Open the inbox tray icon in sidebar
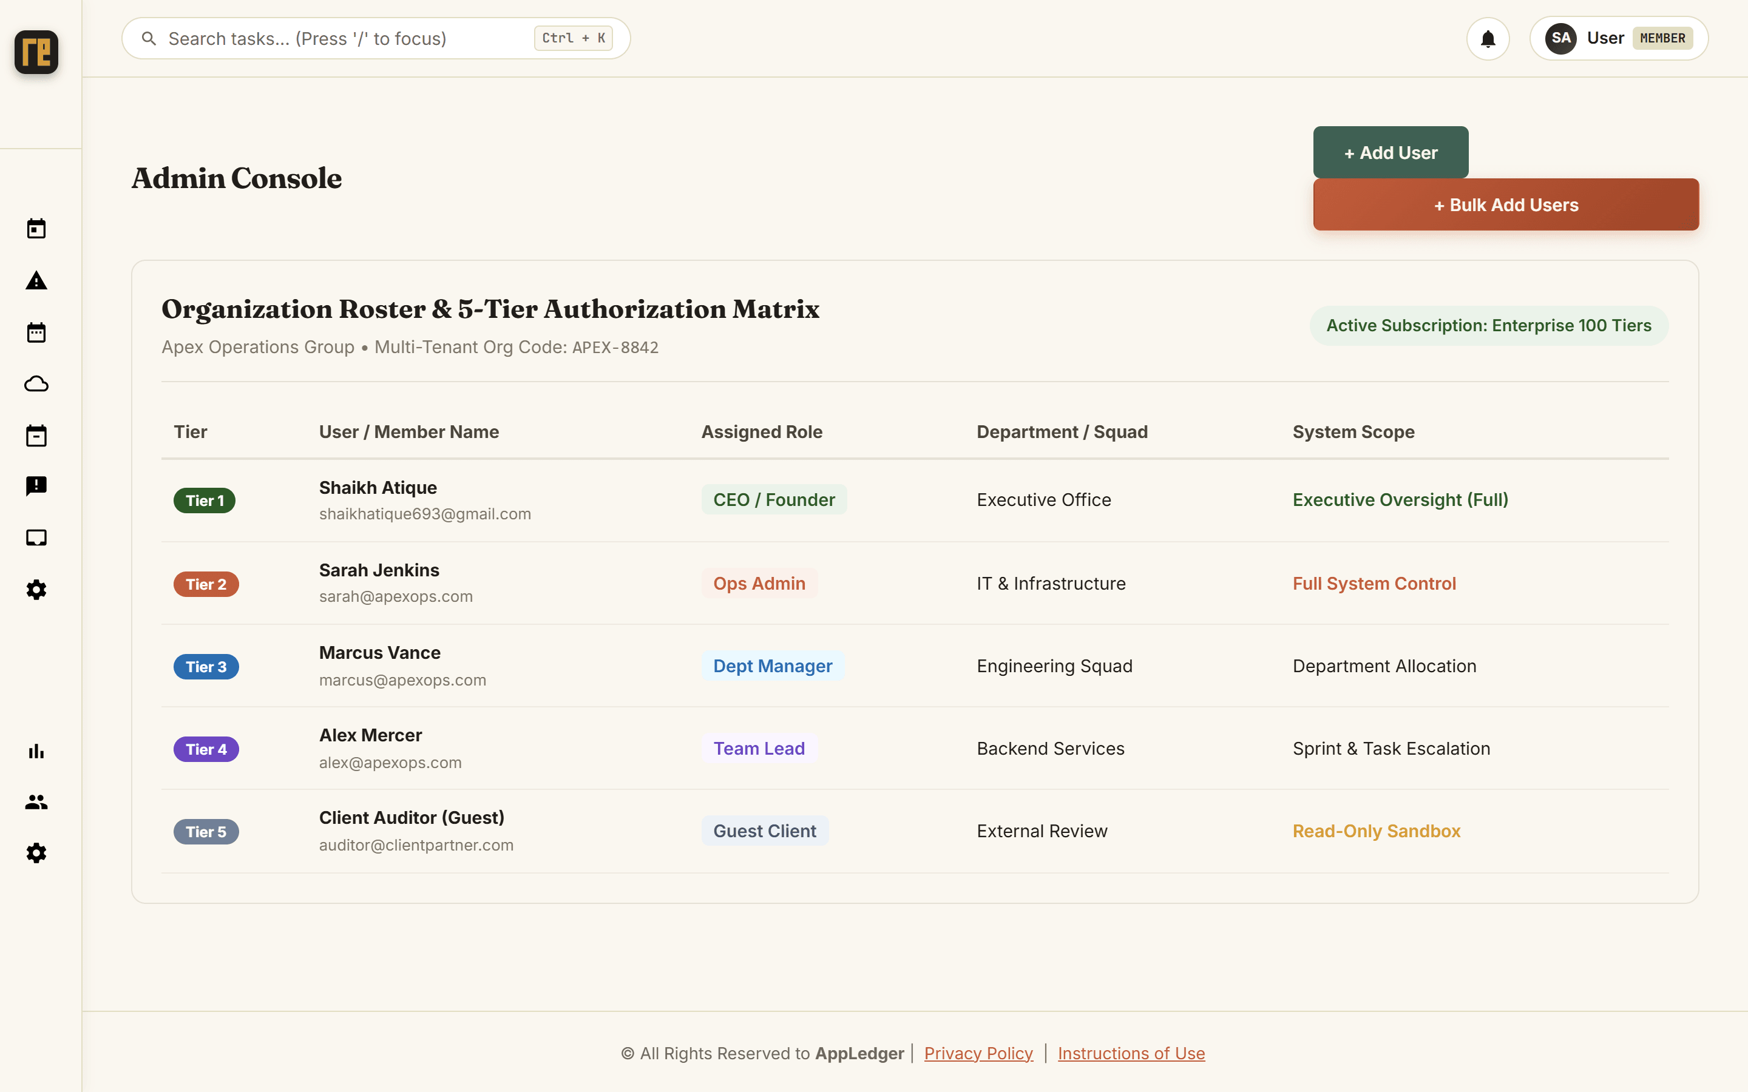This screenshot has width=1748, height=1092. tap(36, 538)
